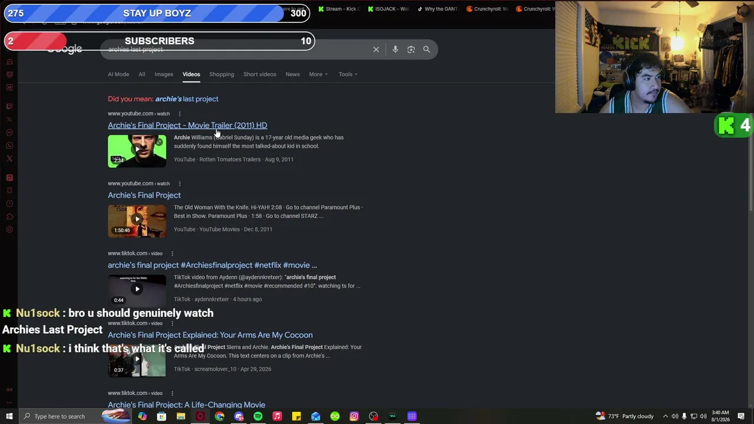
Task: Open the Windows notification center
Action: tap(741, 416)
